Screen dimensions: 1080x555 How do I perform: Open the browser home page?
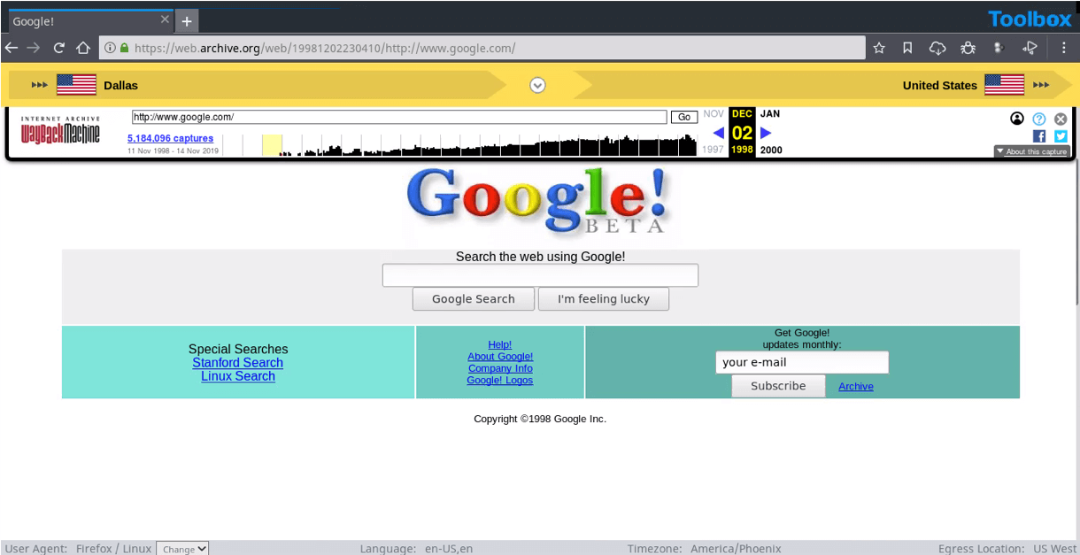83,48
